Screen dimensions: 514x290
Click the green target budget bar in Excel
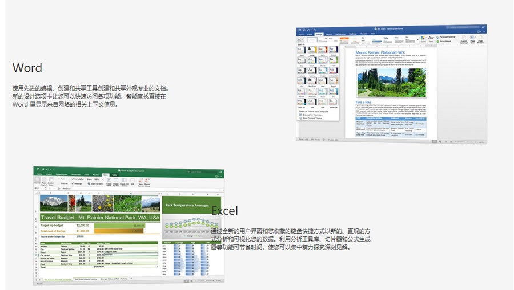point(120,225)
